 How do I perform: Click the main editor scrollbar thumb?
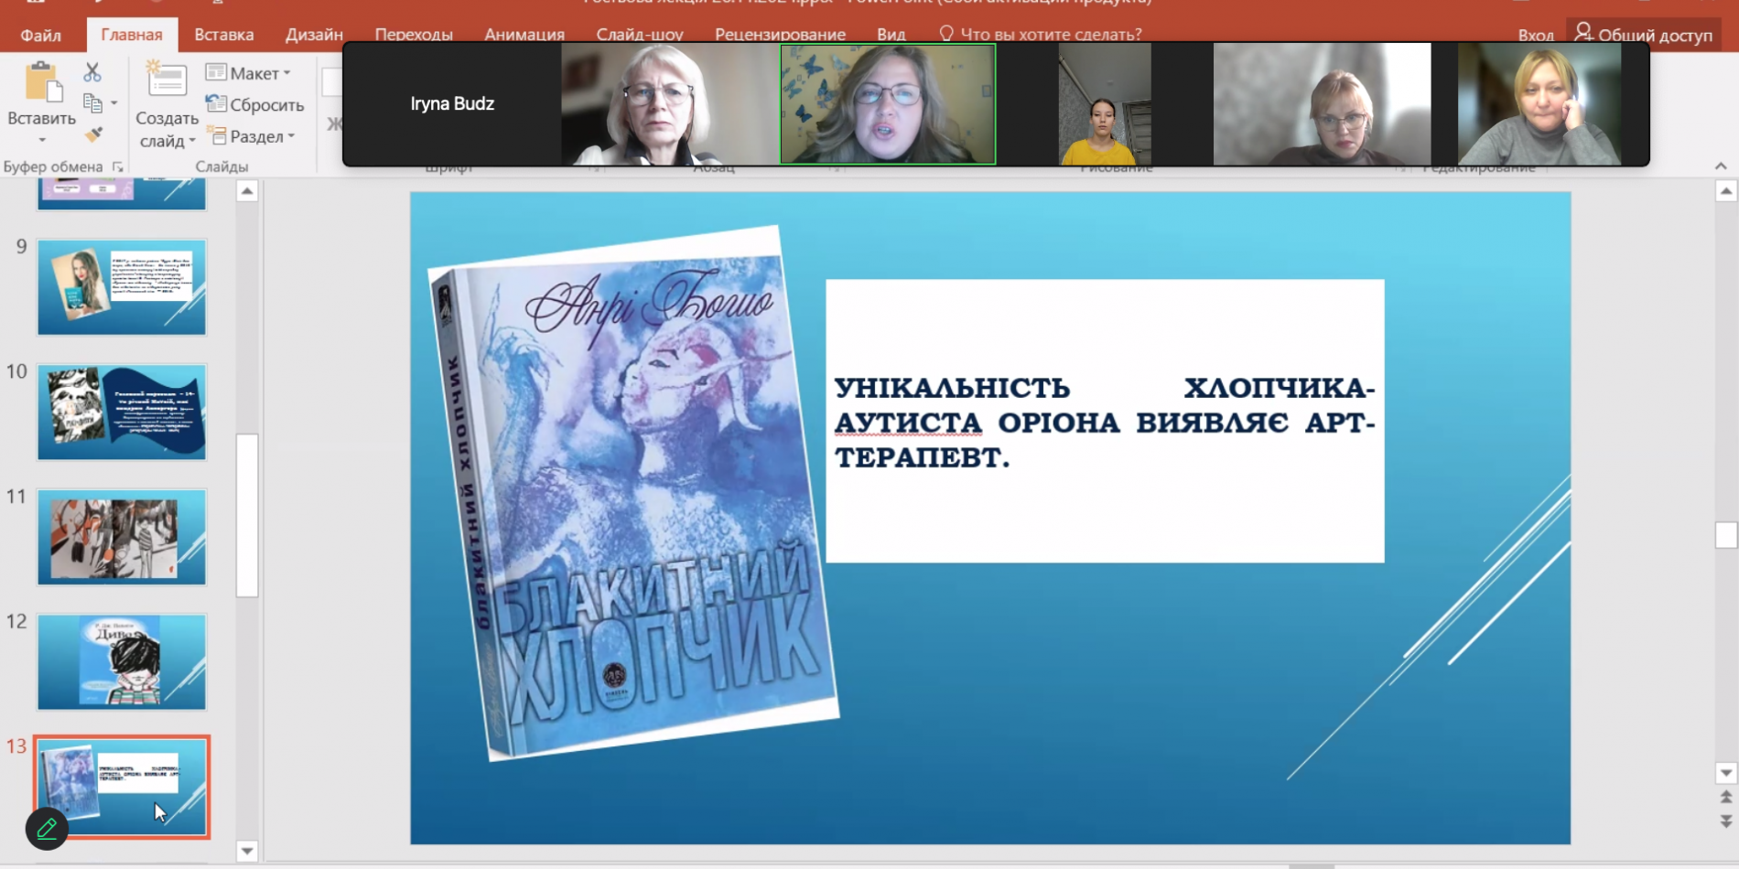(x=1726, y=535)
